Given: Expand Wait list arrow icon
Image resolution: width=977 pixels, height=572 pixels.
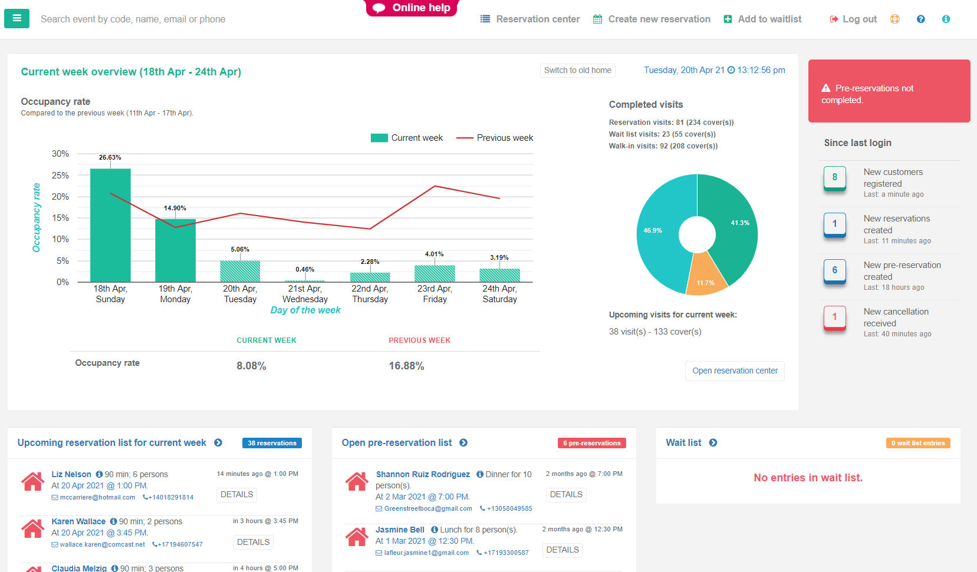Looking at the screenshot, I should (x=713, y=443).
